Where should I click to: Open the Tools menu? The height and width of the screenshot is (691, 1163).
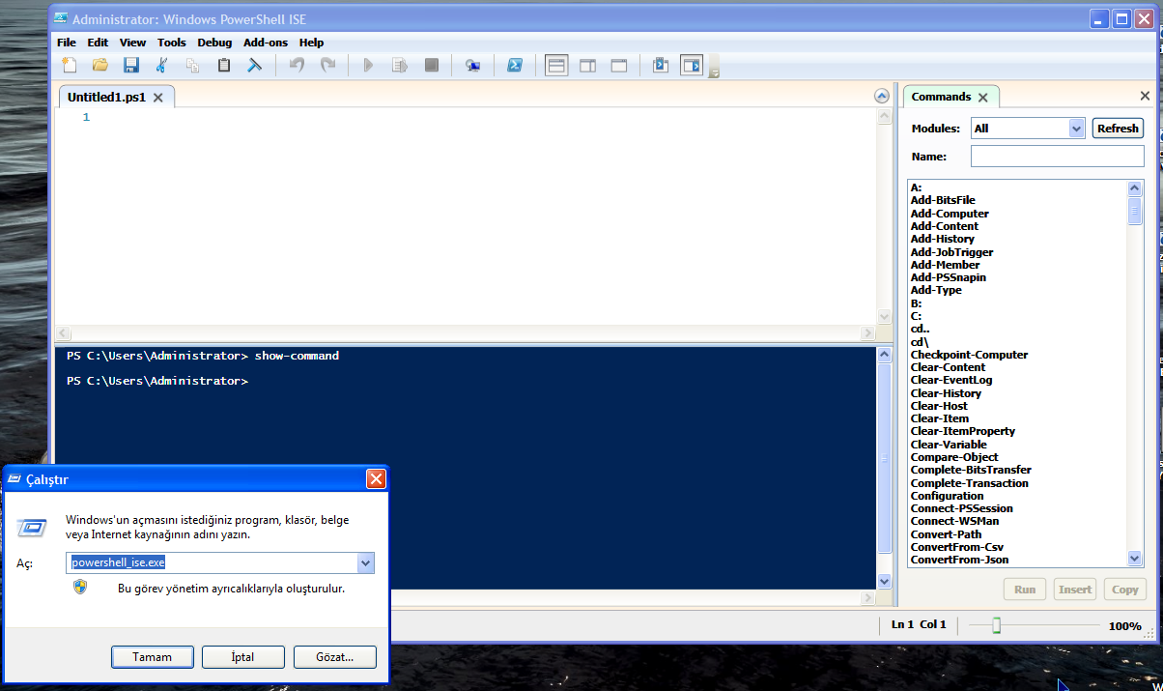tap(172, 43)
